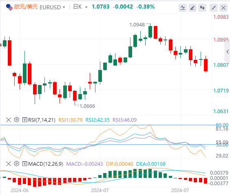Collapse chart with shrink arrows icon
230x195 pixels.
point(214,8)
